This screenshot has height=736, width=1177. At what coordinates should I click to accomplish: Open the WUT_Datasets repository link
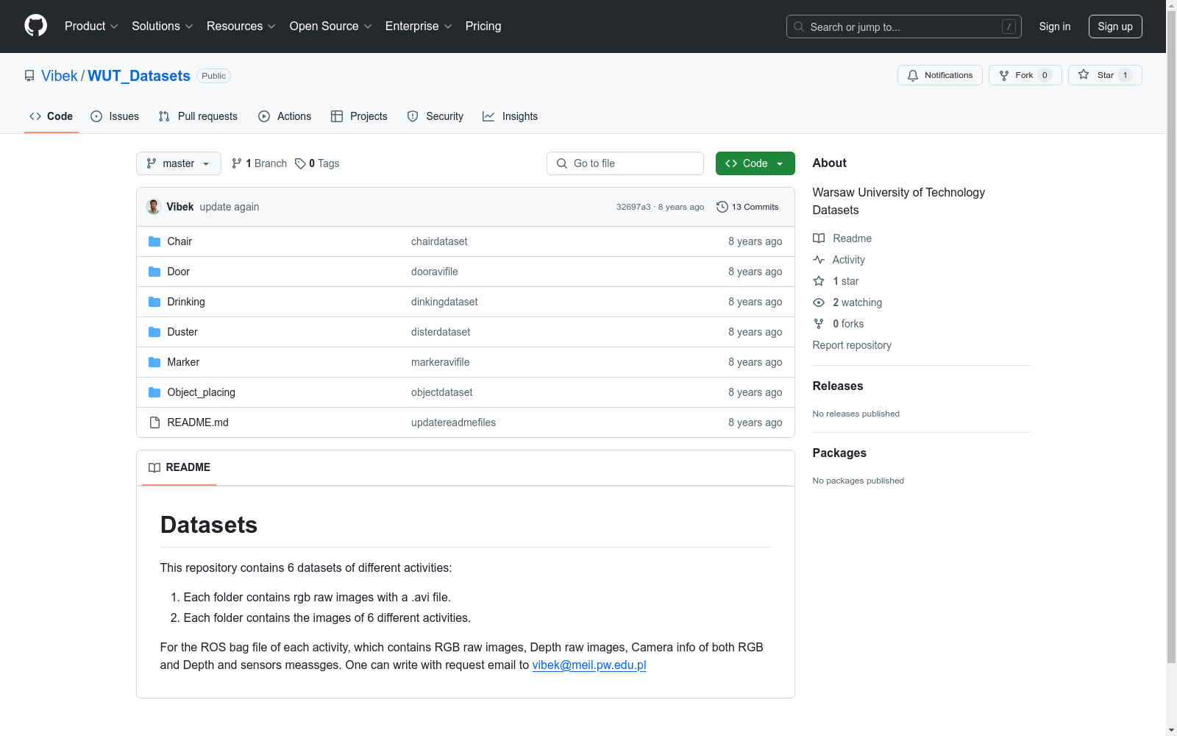[x=139, y=76]
